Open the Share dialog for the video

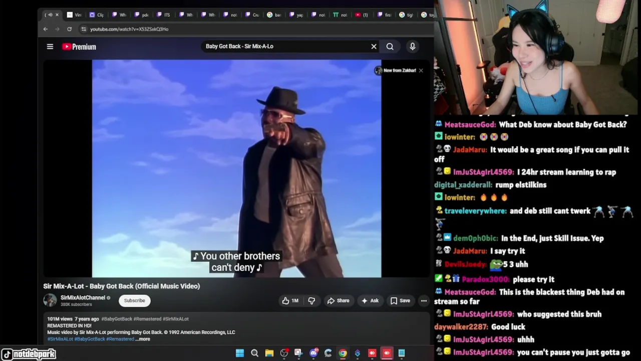click(338, 300)
